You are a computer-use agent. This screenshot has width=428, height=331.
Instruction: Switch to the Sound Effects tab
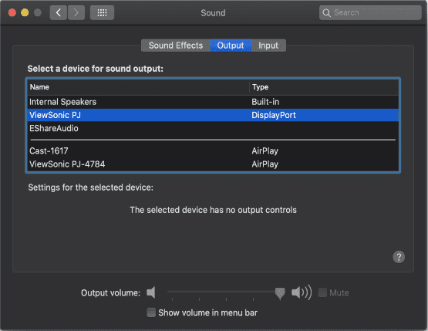tap(176, 46)
